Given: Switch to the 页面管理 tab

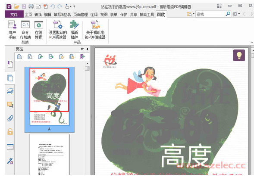Looking at the screenshot, I should (x=81, y=15).
